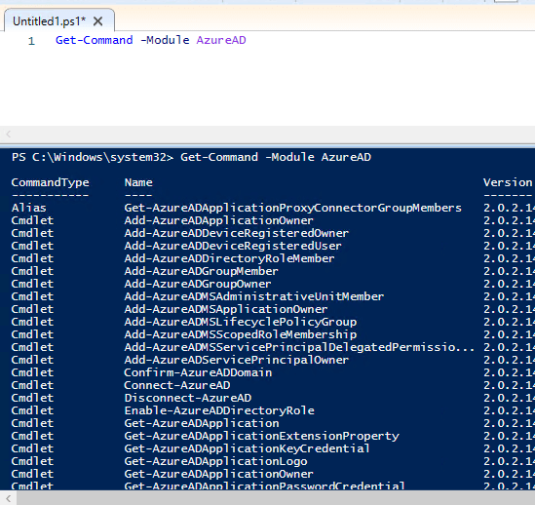
Task: Click Get-AzureADApplicationPasswordCredential in output
Action: pos(264,486)
